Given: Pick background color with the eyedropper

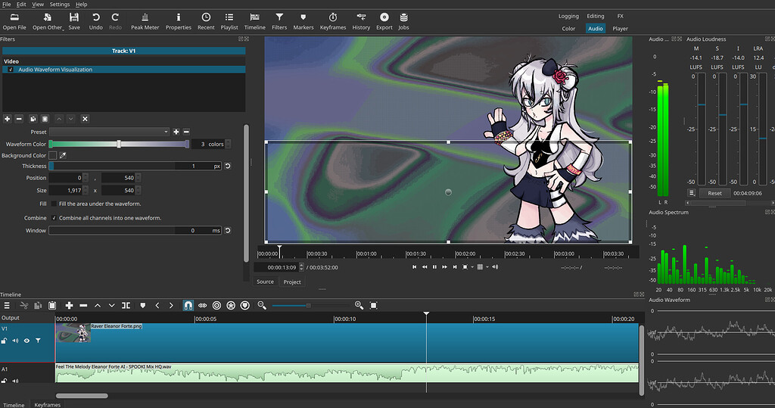Looking at the screenshot, I should coord(63,155).
